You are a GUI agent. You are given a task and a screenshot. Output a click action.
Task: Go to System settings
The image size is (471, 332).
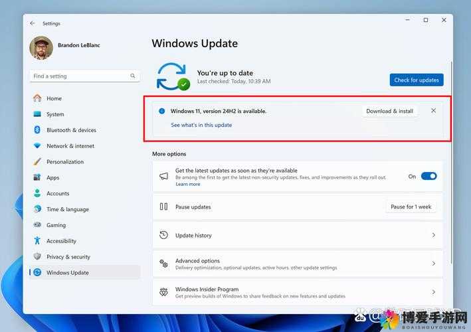tap(84, 114)
